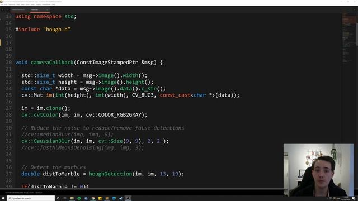The width and height of the screenshot is (358, 201).
Task: Open the Windows Start menu
Action: [3, 198]
